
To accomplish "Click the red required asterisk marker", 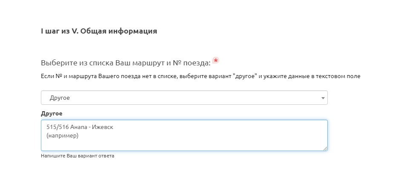I will click(x=216, y=61).
